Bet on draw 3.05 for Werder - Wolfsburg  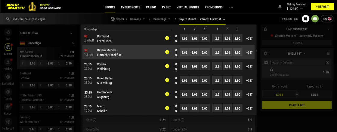point(194,66)
